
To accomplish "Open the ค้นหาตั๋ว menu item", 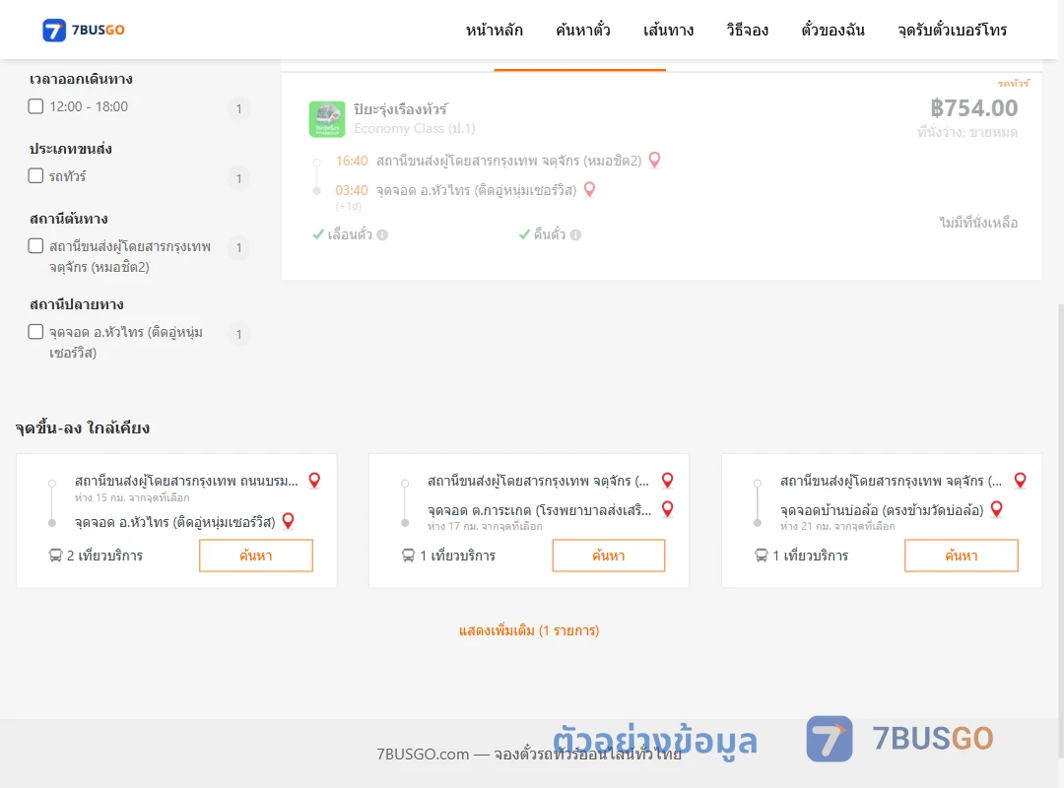I will pyautogui.click(x=583, y=31).
